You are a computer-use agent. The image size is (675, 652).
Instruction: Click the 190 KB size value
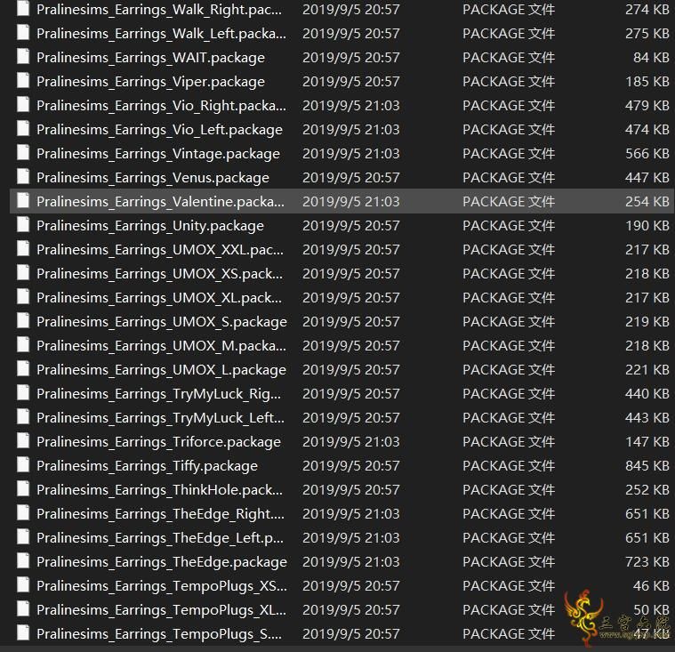[x=647, y=226]
